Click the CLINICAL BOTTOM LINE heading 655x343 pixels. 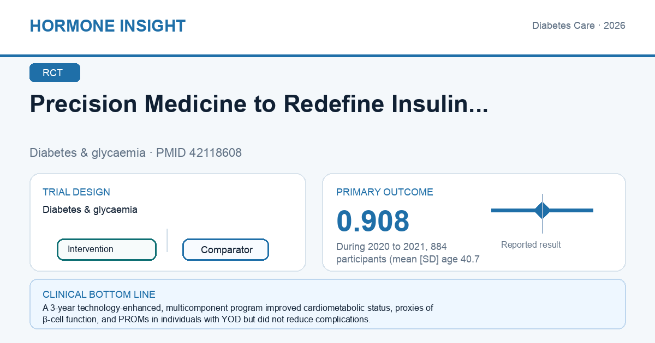(99, 295)
